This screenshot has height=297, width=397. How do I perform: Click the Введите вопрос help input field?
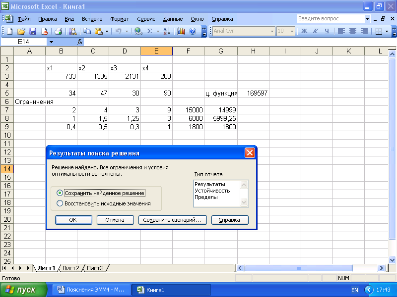331,19
